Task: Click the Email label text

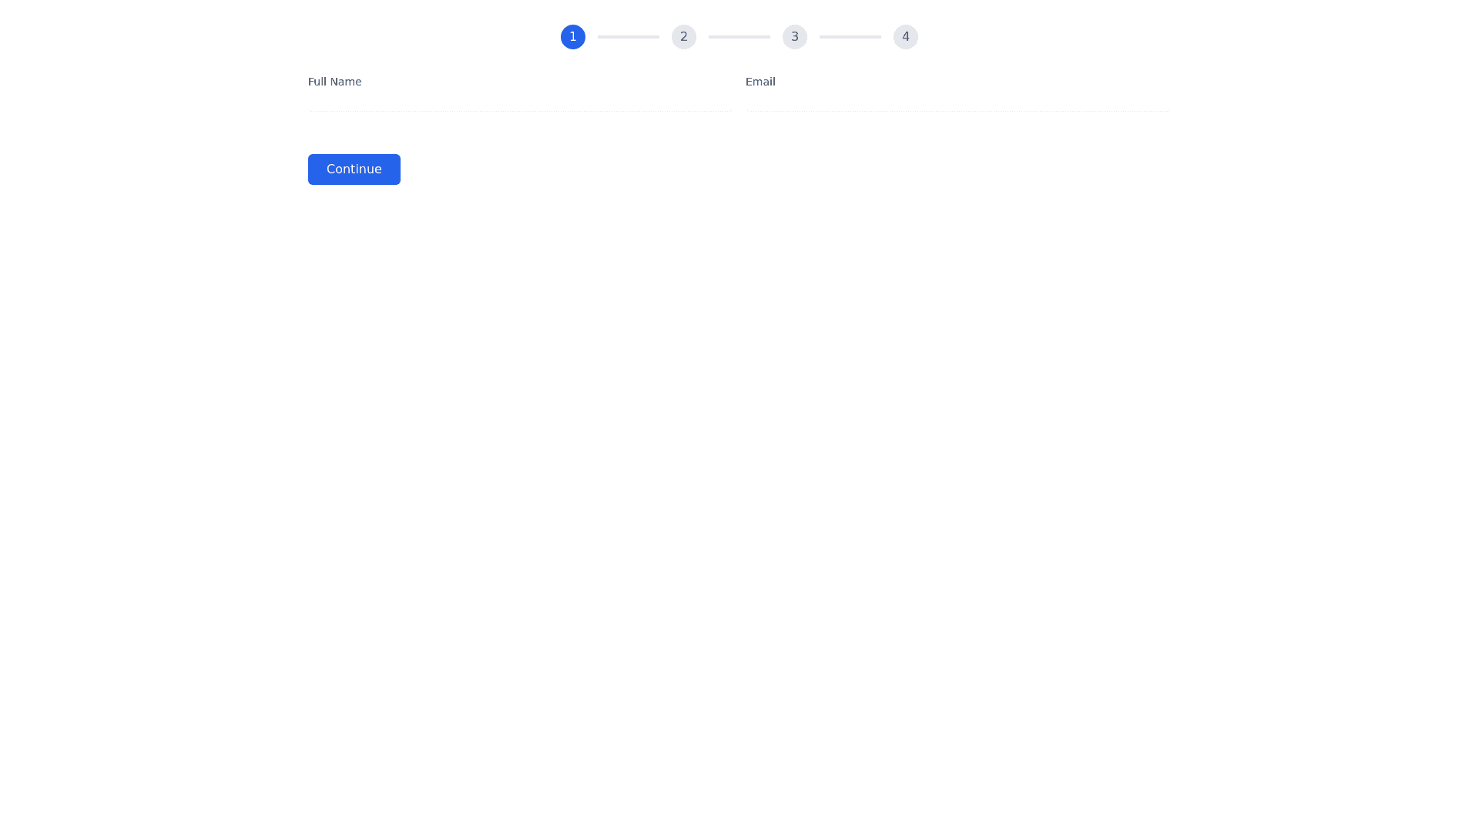Action: click(x=760, y=82)
